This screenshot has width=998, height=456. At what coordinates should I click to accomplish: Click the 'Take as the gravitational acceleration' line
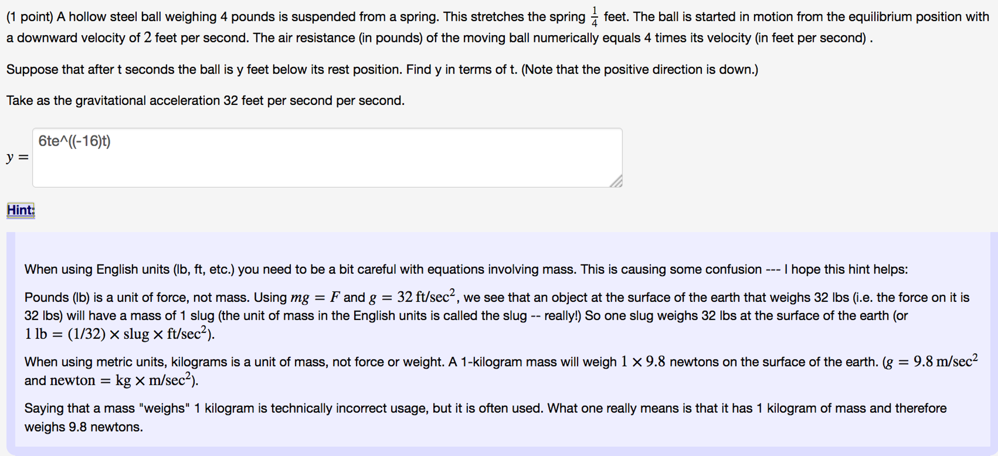(x=205, y=101)
